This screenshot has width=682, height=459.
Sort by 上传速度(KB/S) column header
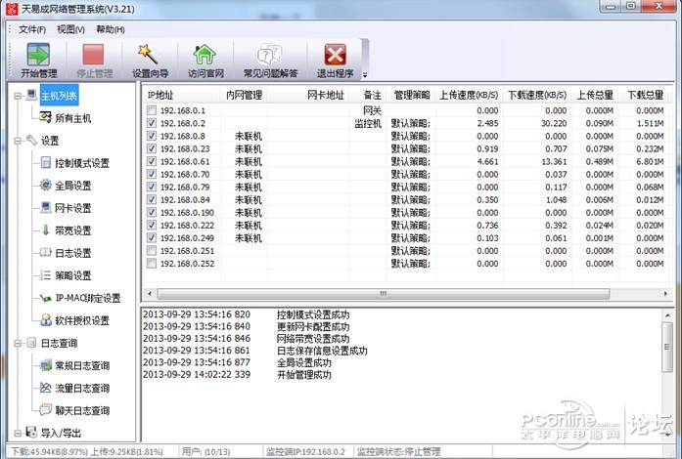tap(468, 95)
